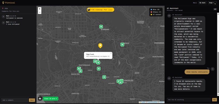Select the yellow AI context pin
Viewport: 219px width, 104px height.
click(x=100, y=46)
